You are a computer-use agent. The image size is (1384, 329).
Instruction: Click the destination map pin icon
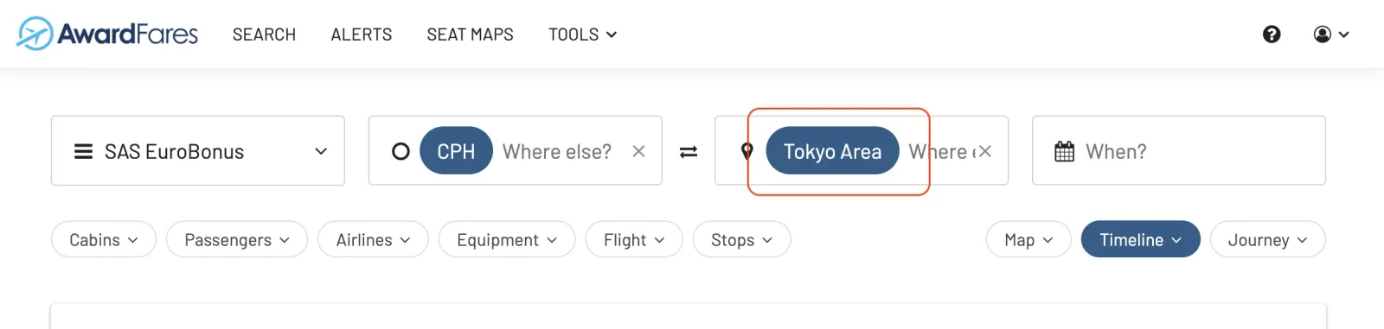click(x=747, y=152)
